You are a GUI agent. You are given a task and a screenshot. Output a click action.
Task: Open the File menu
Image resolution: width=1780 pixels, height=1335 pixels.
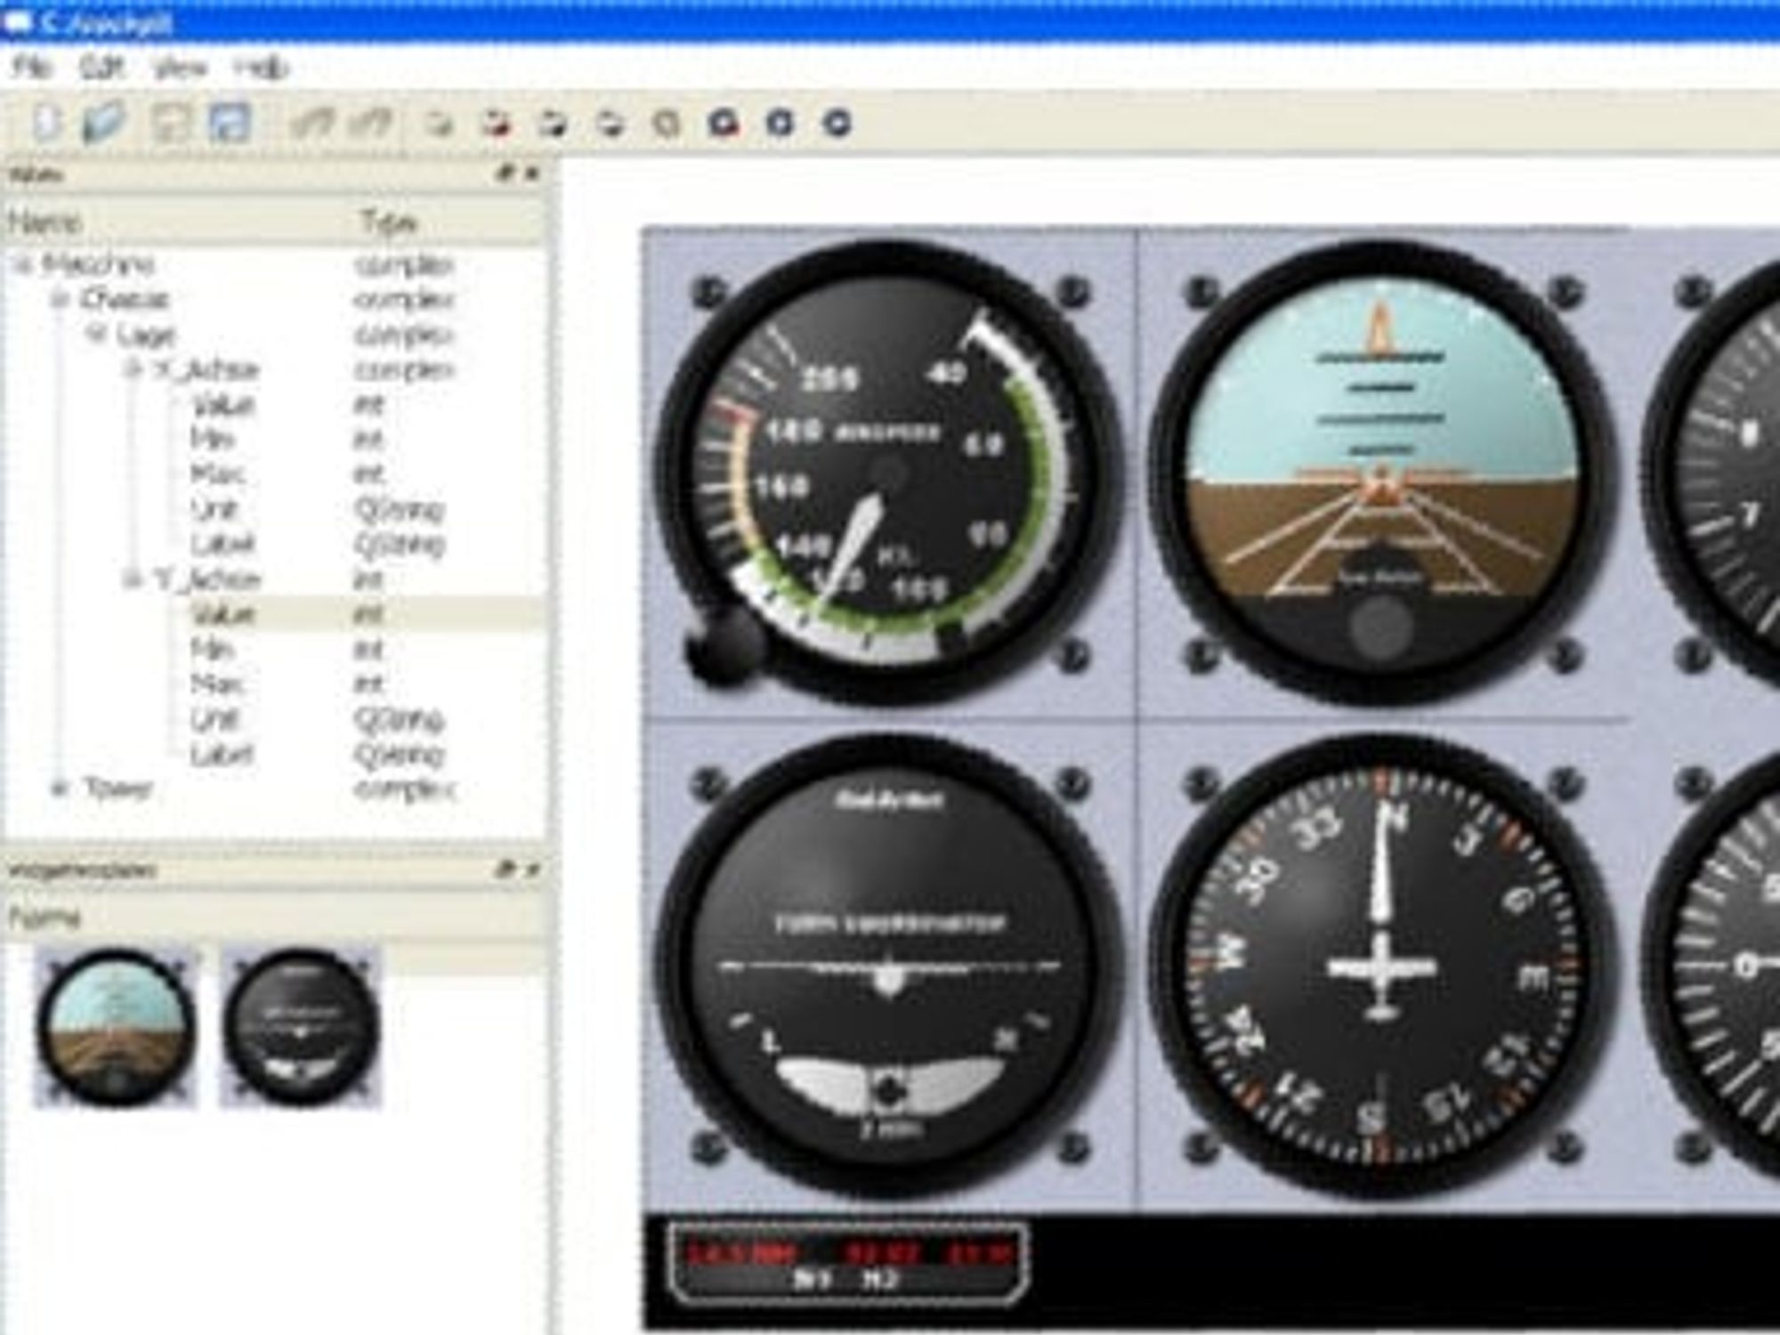point(31,68)
